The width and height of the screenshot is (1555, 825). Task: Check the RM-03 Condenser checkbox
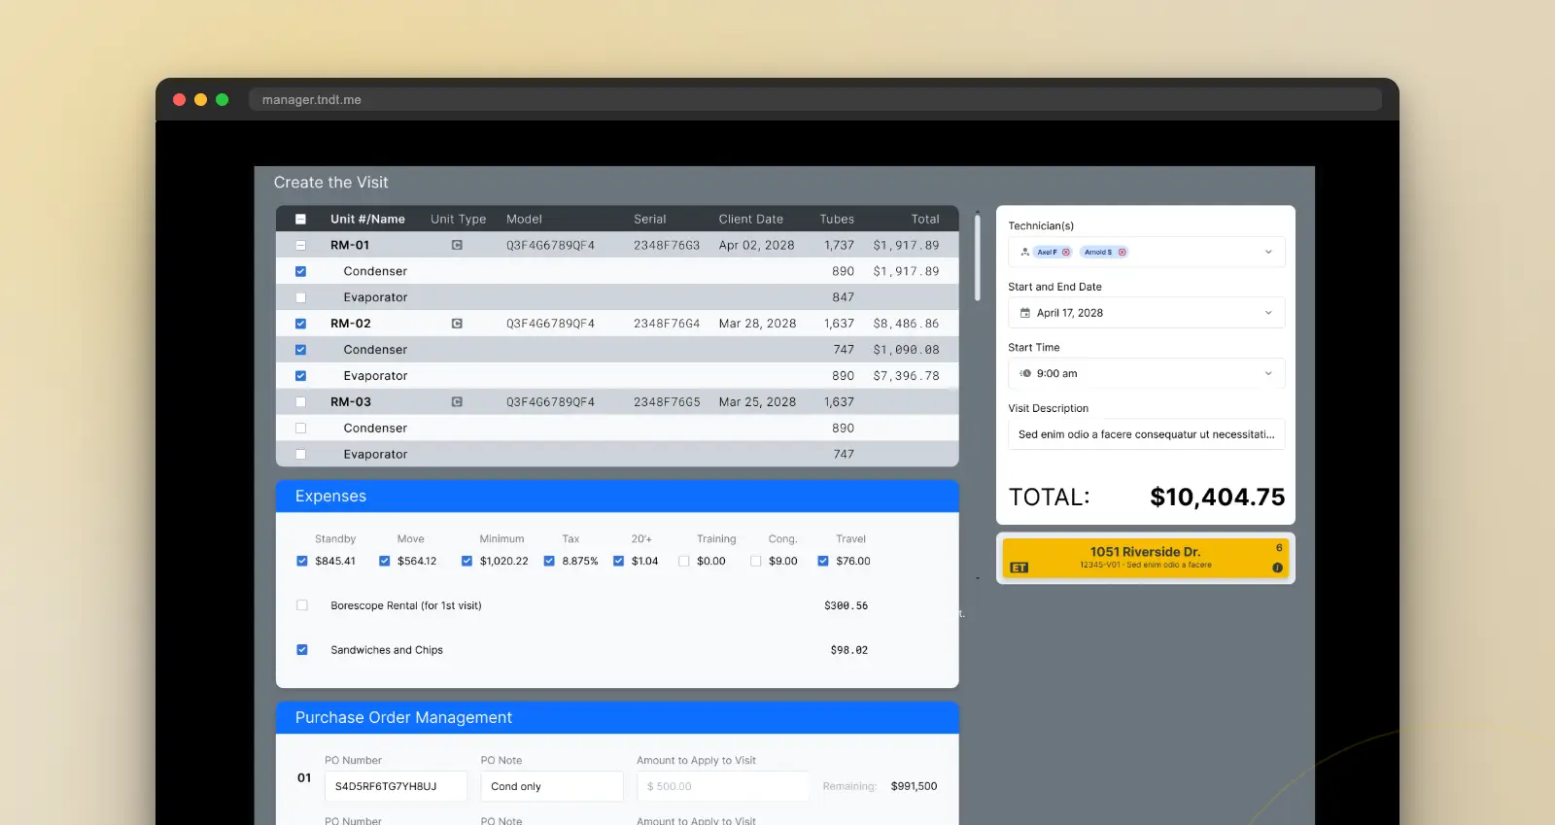300,428
